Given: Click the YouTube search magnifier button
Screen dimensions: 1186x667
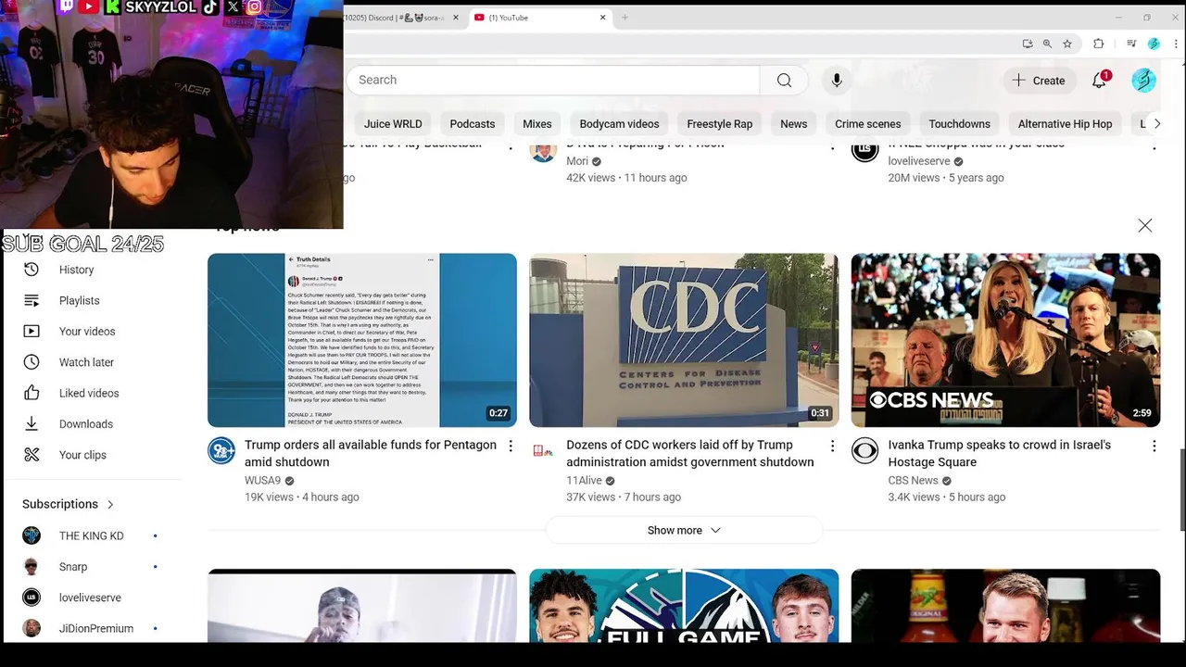Looking at the screenshot, I should [784, 81].
